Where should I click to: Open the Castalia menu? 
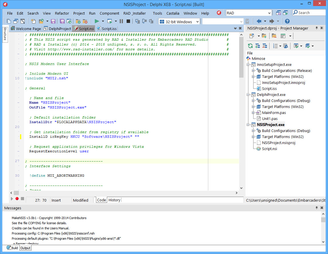pos(173,13)
